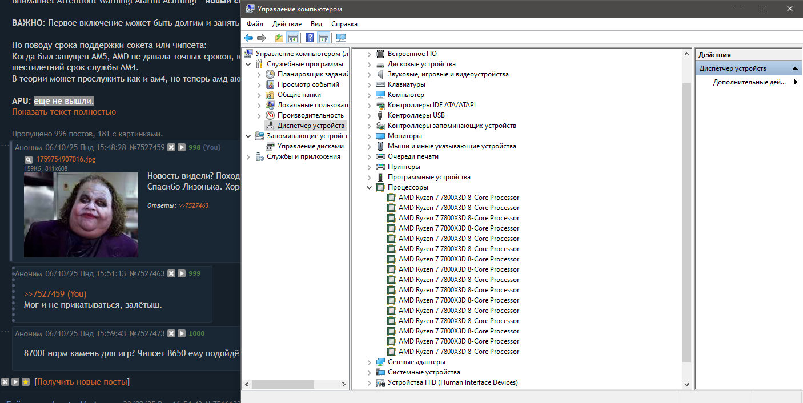Click the Производительность gauge icon

pyautogui.click(x=270, y=115)
